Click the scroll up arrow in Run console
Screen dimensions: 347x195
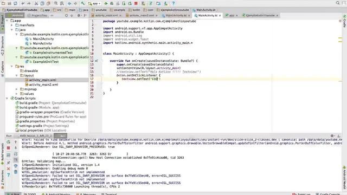(16, 142)
